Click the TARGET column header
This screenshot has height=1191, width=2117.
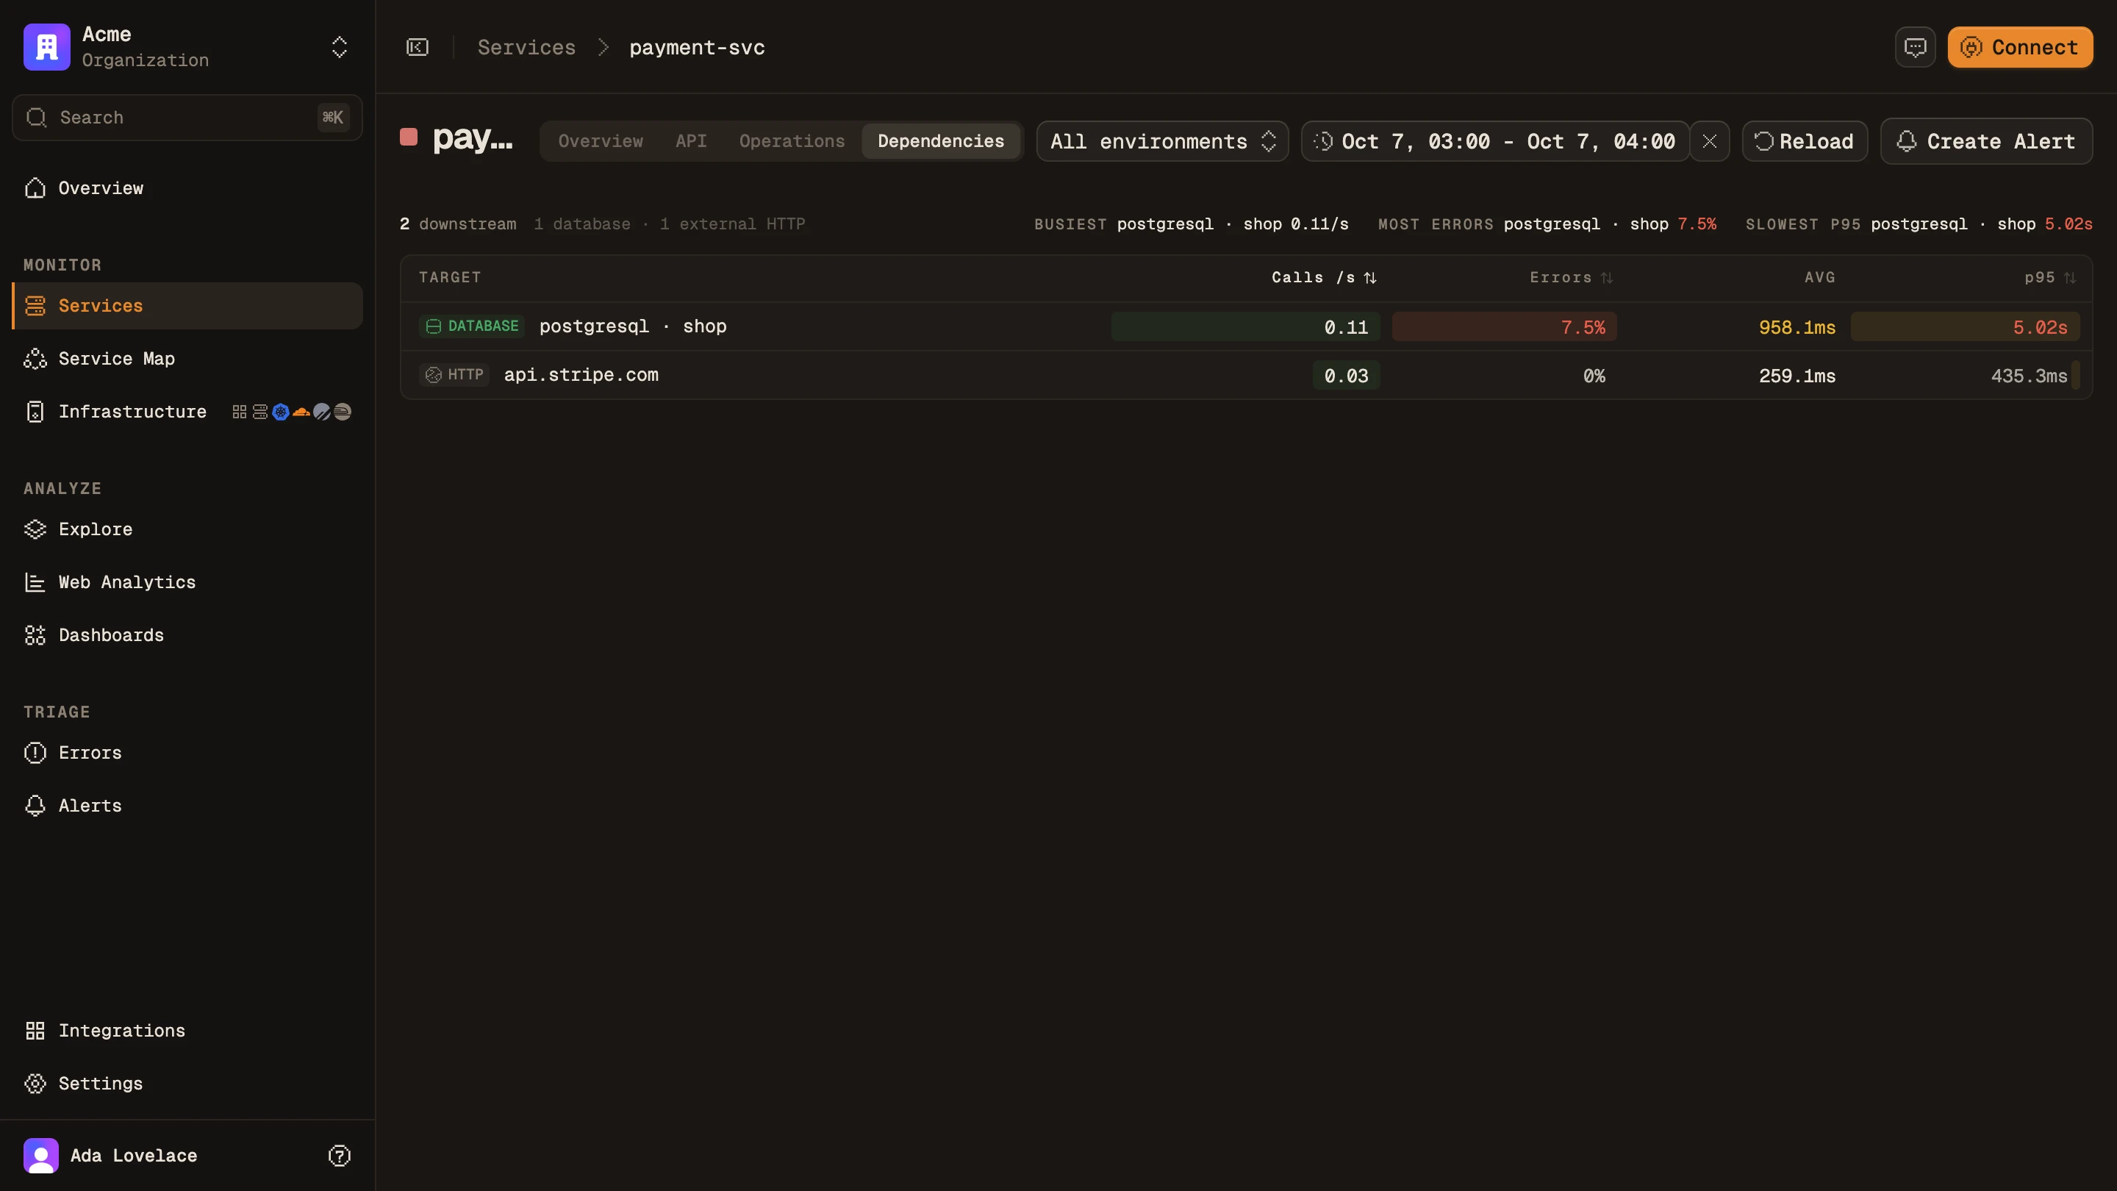coord(450,278)
